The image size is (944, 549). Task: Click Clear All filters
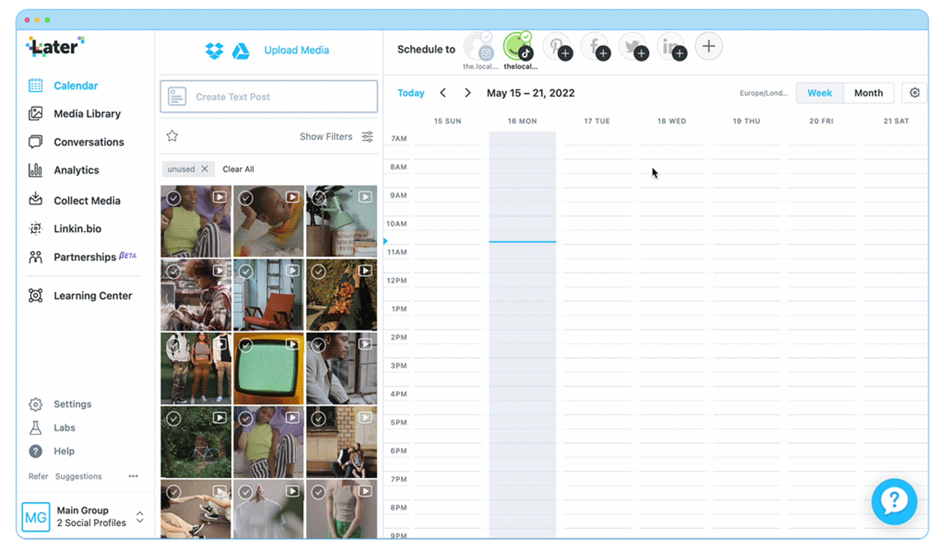pos(238,169)
